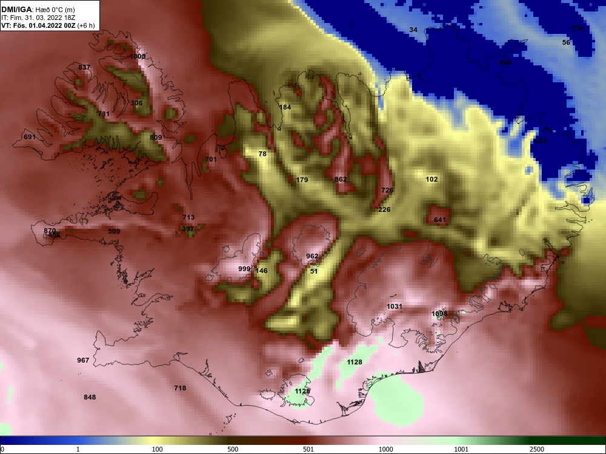
Task: Click the 226 map value
Action: (385, 209)
